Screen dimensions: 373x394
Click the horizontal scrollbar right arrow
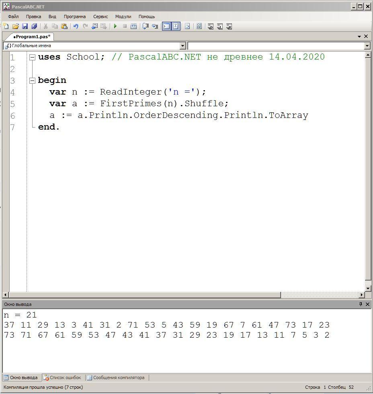click(362, 295)
